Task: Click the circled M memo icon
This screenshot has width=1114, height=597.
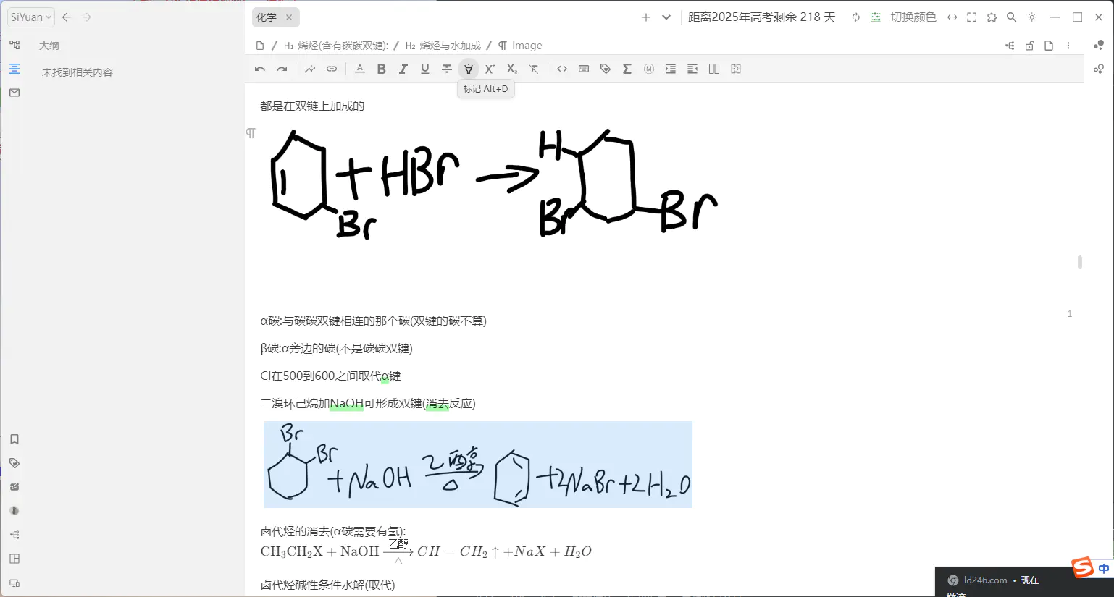Action: [x=649, y=69]
